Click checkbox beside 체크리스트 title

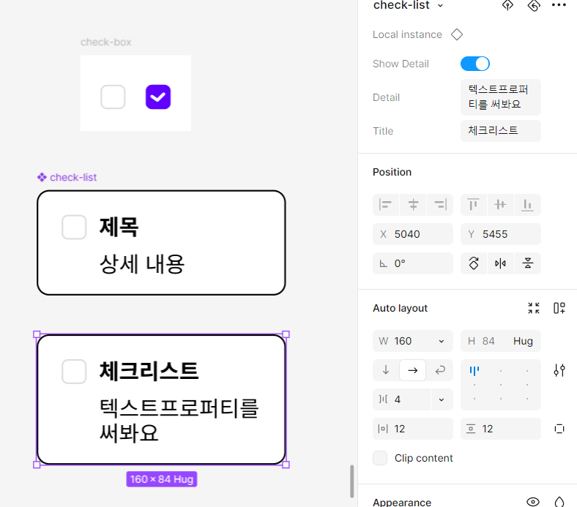pos(74,372)
